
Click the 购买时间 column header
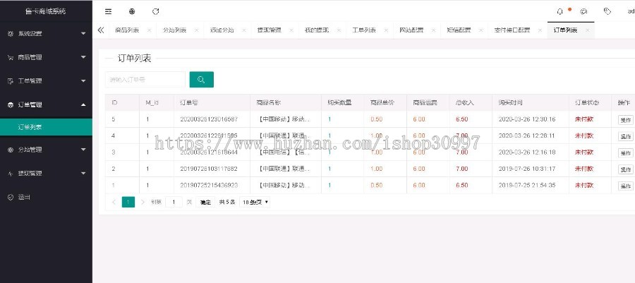click(x=510, y=103)
